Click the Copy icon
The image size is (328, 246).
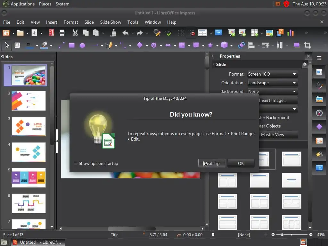(x=86, y=33)
